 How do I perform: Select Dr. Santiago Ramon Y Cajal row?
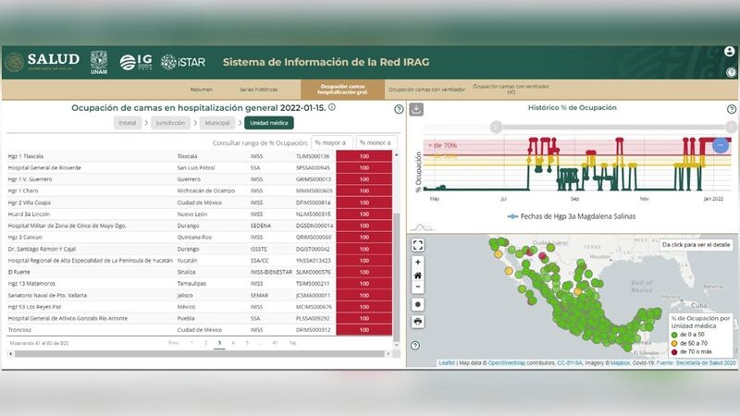click(x=200, y=249)
